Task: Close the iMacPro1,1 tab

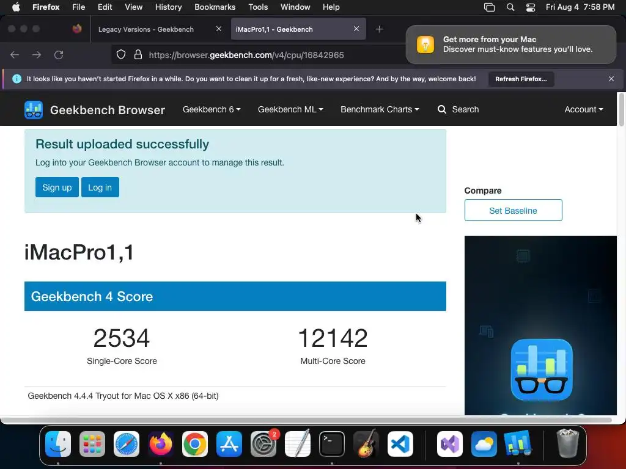Action: coord(356,29)
